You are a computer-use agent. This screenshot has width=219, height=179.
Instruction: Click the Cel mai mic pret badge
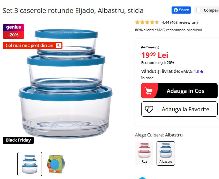click(x=32, y=45)
